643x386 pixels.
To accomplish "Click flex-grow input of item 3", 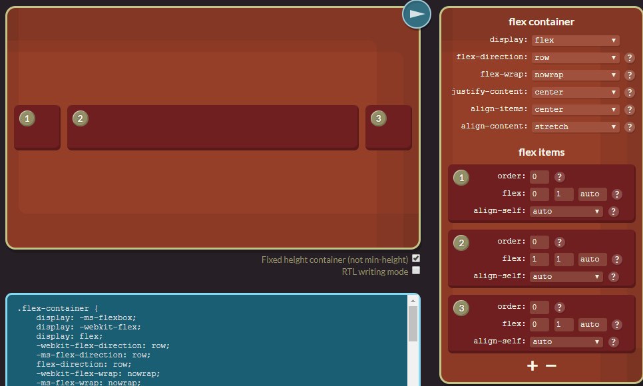I will pos(539,325).
